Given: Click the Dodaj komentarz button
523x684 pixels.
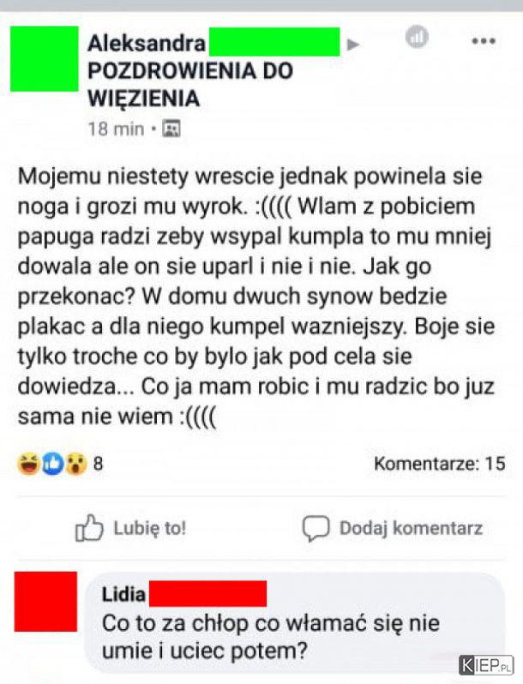Looking at the screenshot, I should coord(393,529).
